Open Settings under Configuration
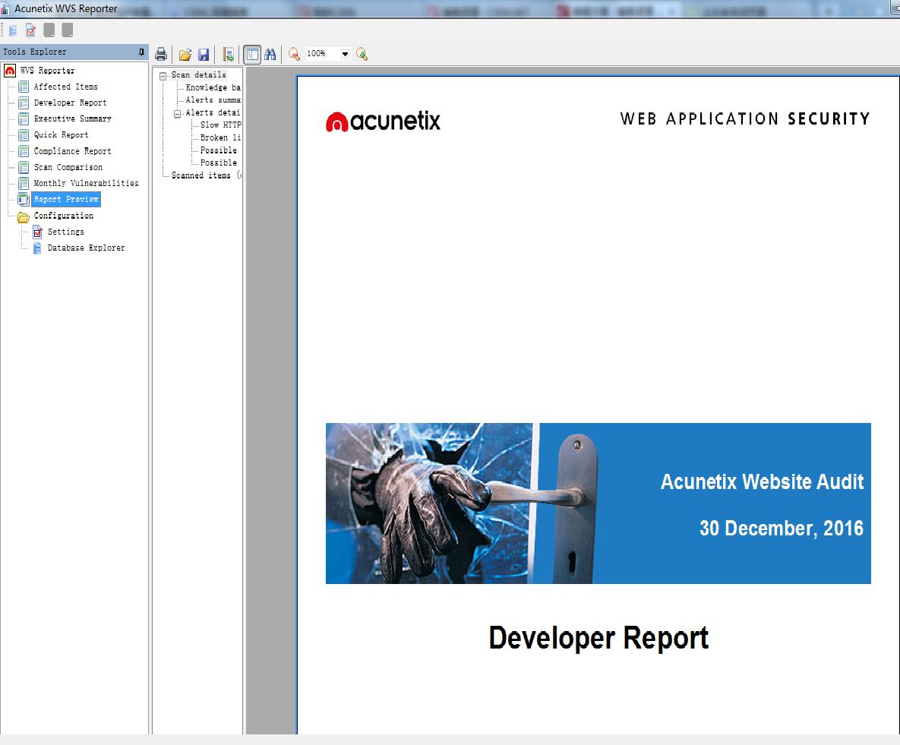The width and height of the screenshot is (900, 745). click(65, 232)
